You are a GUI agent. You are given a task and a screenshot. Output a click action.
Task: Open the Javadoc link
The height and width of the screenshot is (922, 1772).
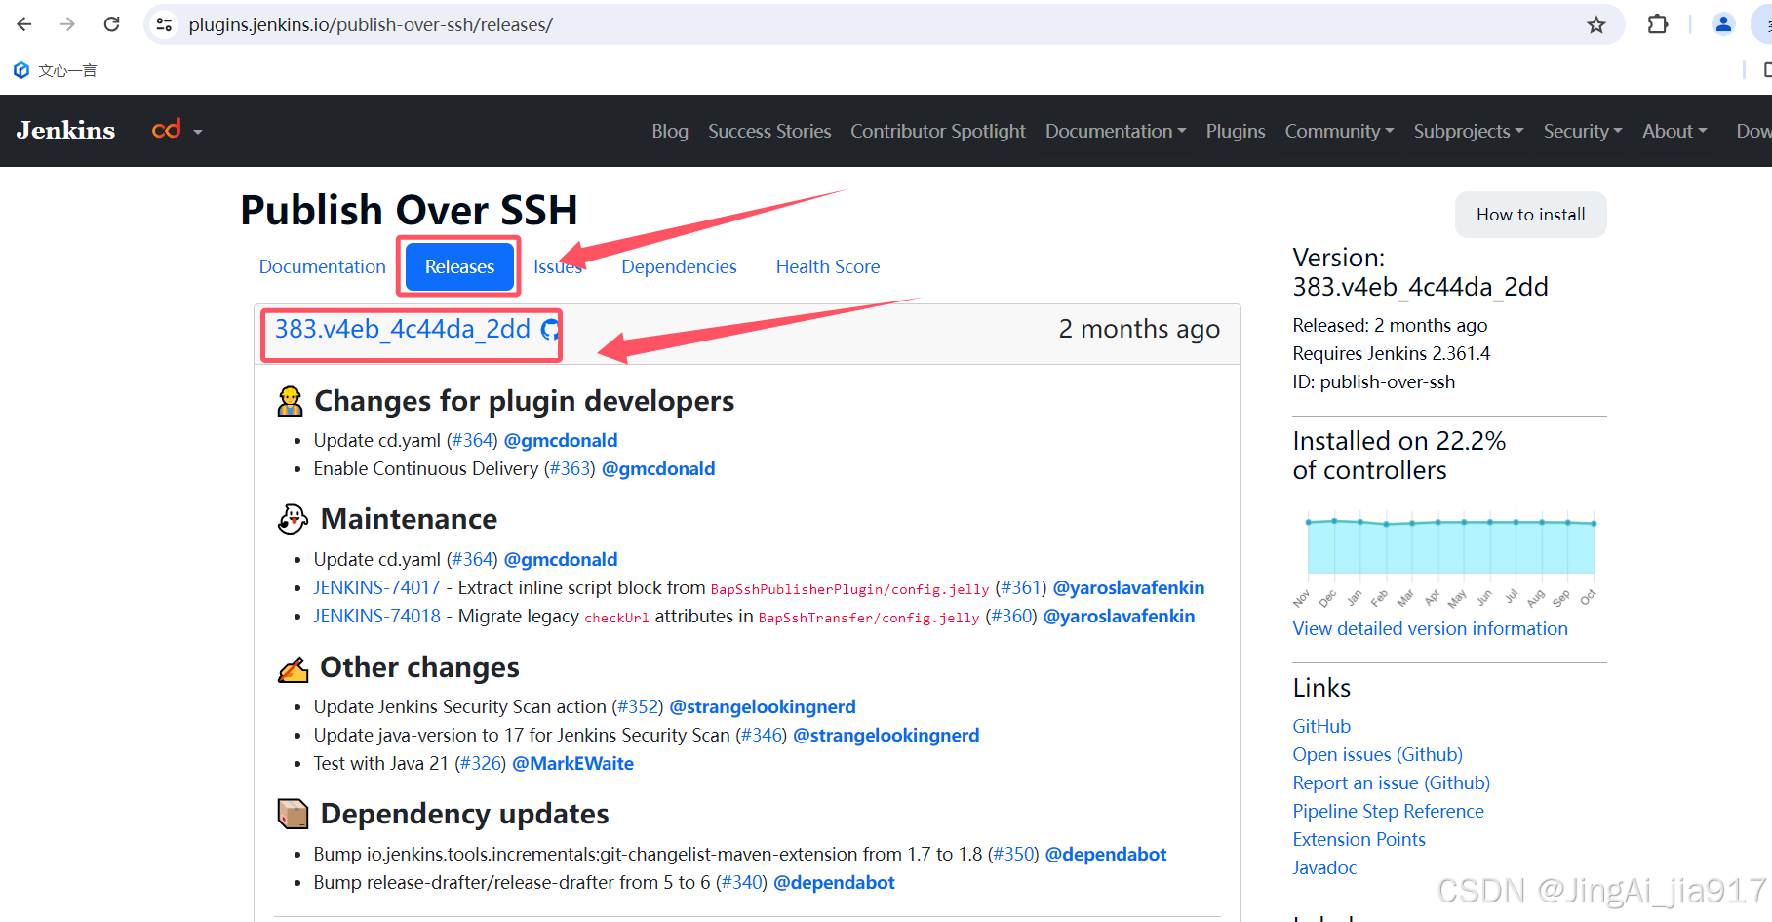[x=1324, y=867]
